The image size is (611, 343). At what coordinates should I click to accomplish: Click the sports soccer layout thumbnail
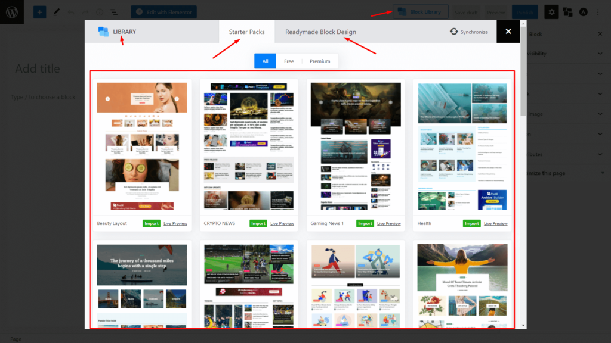[249, 286]
